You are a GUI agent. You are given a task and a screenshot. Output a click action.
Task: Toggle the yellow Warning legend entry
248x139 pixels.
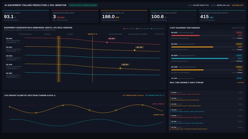(143, 29)
